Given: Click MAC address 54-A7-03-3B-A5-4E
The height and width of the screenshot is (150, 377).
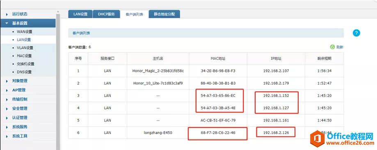Looking at the screenshot, I should point(218,108).
